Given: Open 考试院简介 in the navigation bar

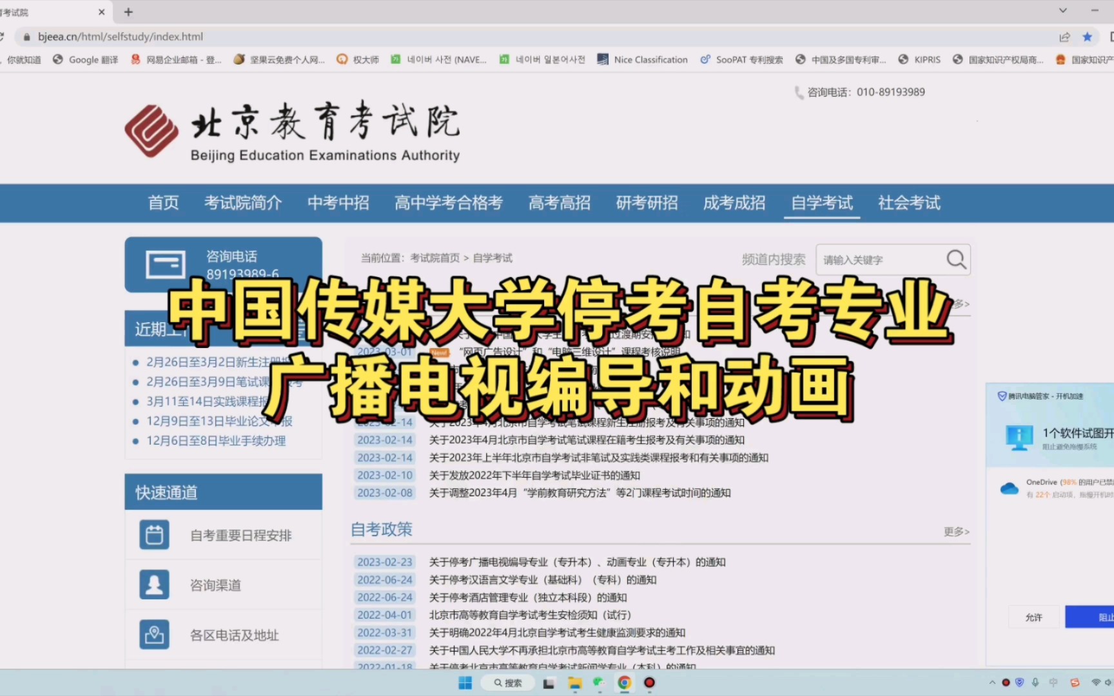Looking at the screenshot, I should [243, 203].
